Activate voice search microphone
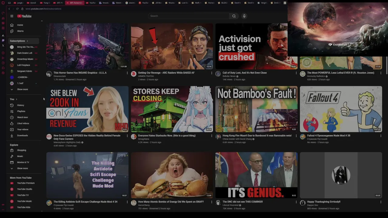Screen dimensions: 388x218 point(244,16)
